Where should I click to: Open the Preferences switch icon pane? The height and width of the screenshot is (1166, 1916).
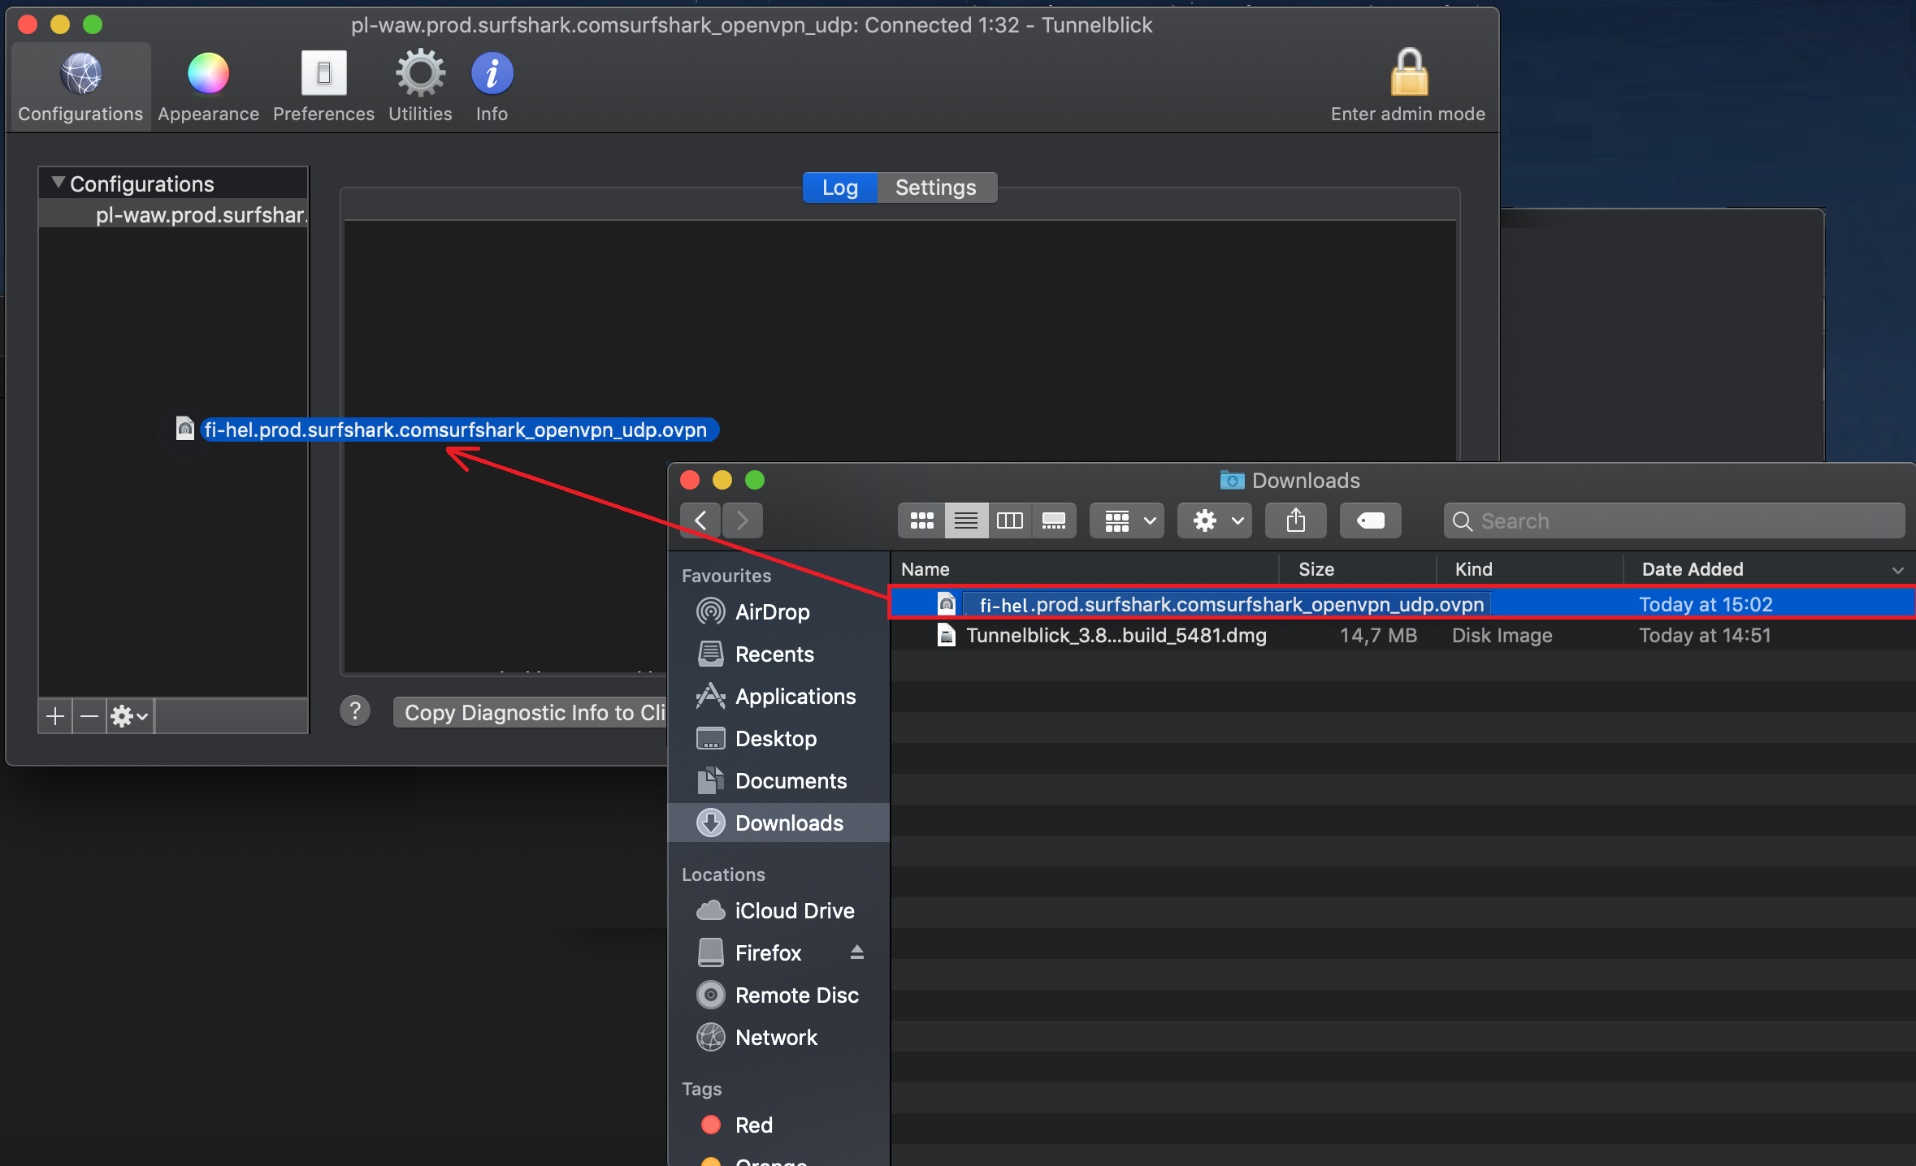point(323,87)
